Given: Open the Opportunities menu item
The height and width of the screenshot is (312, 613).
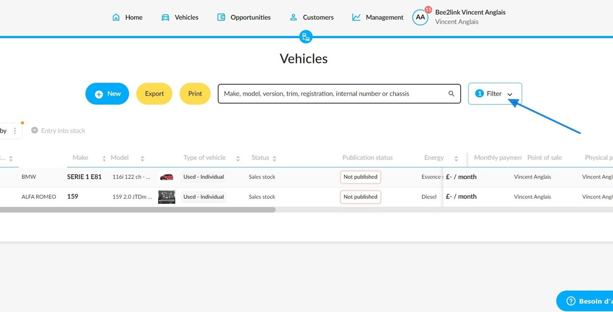Looking at the screenshot, I should pyautogui.click(x=244, y=17).
